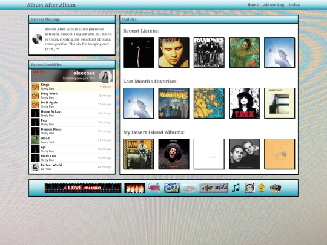Open the peach orange album cover

279,154
